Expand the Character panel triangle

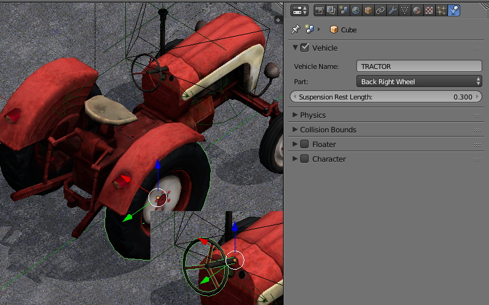point(295,159)
